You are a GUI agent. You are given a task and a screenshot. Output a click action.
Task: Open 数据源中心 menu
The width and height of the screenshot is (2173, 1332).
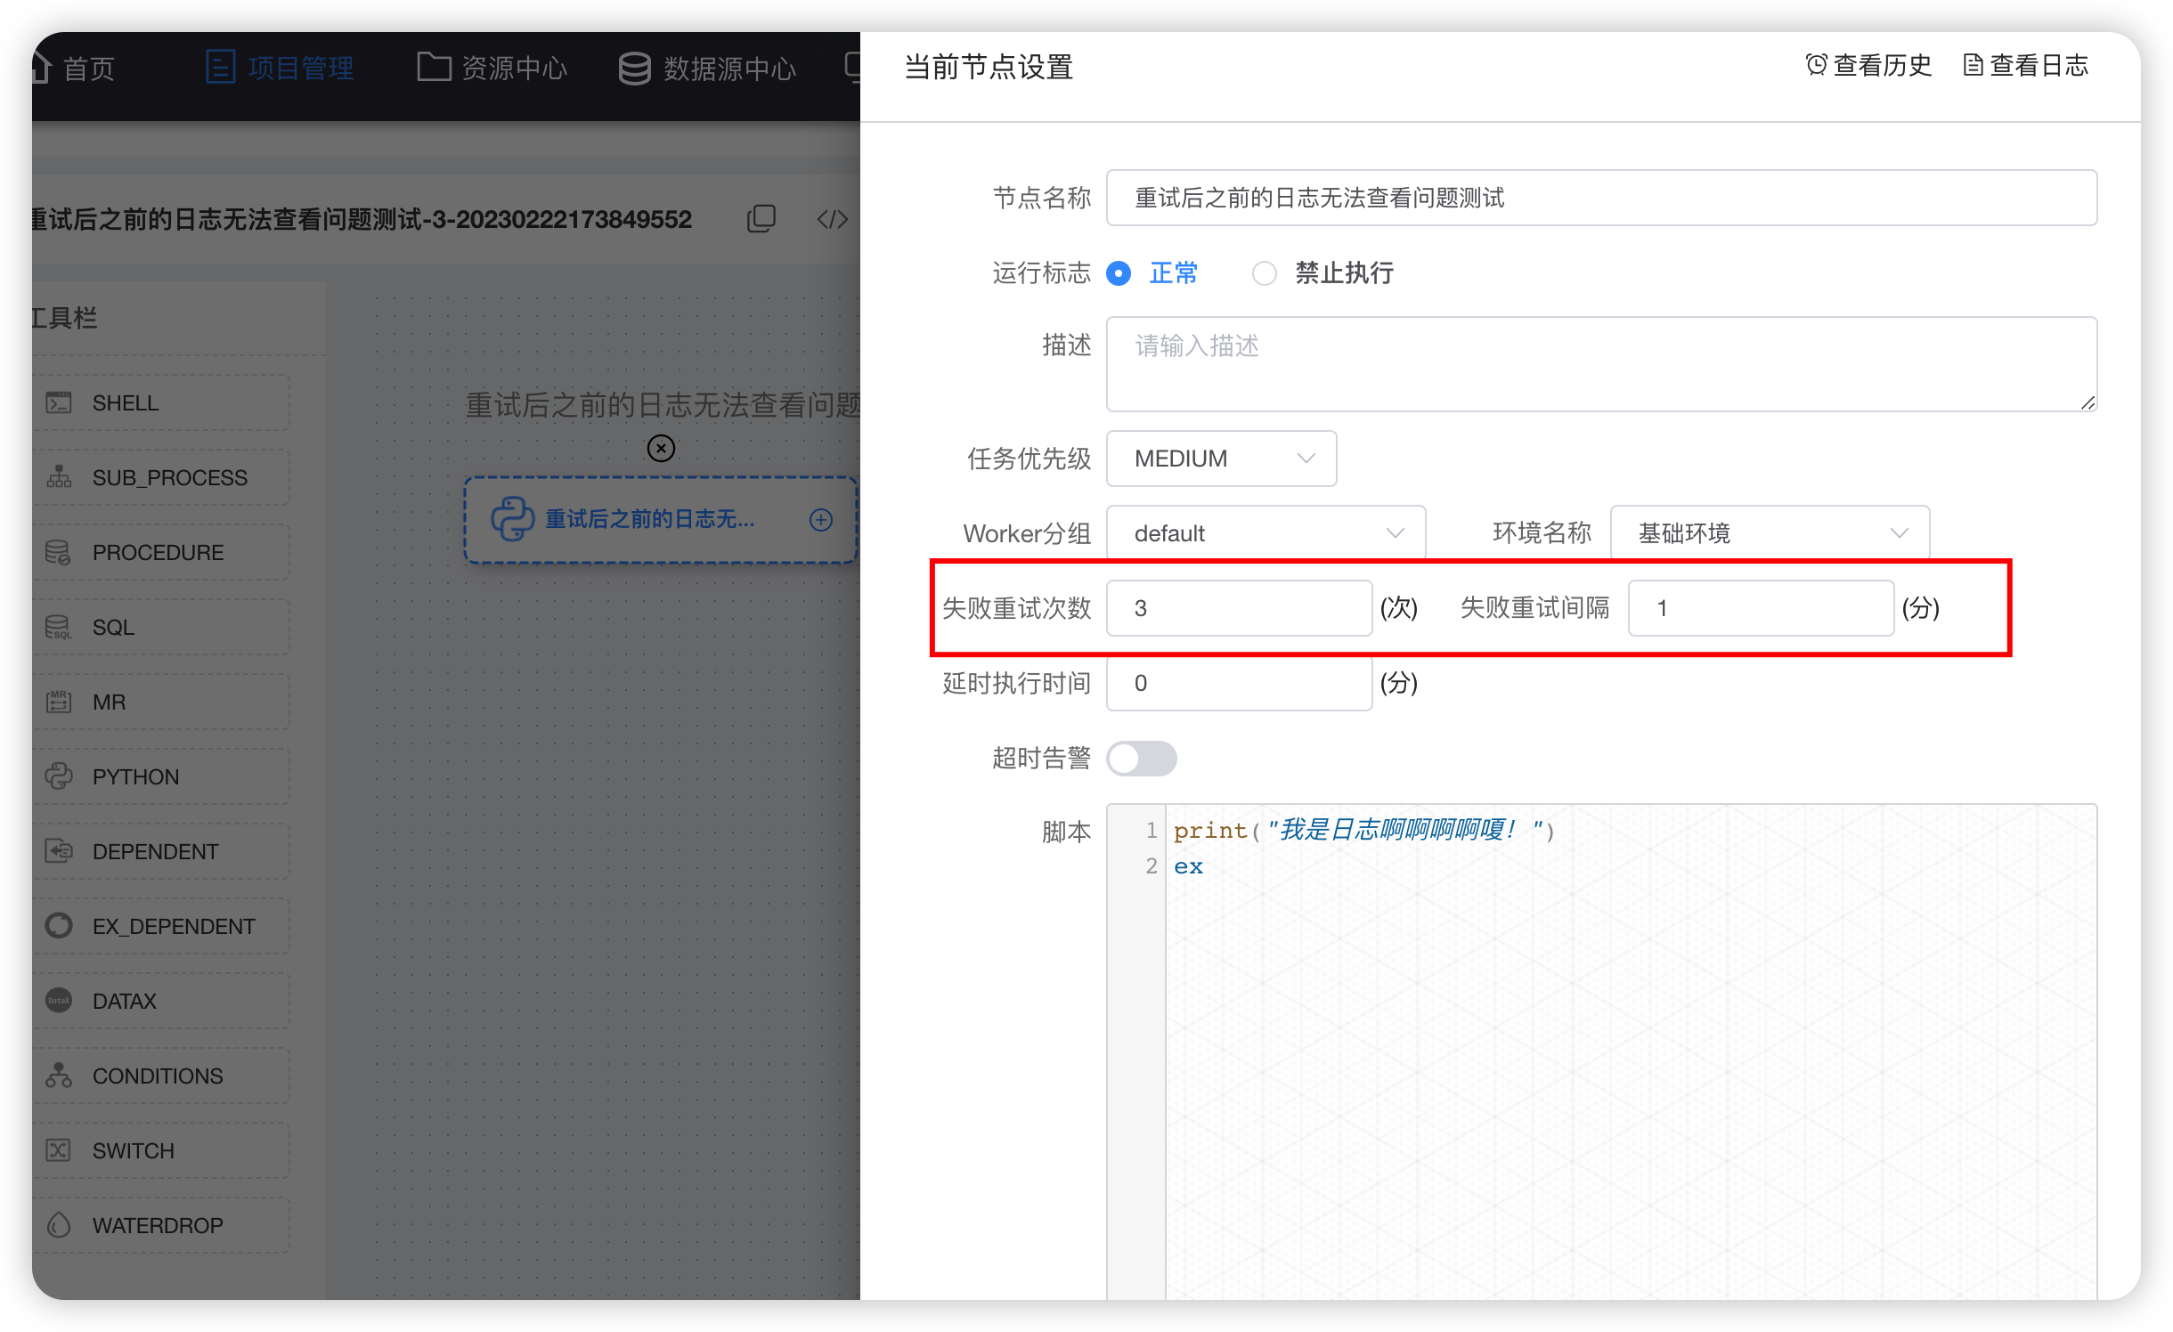707,68
